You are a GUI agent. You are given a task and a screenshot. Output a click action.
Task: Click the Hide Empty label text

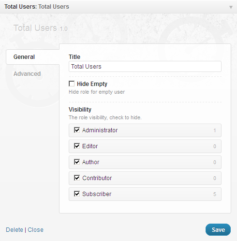92,84
